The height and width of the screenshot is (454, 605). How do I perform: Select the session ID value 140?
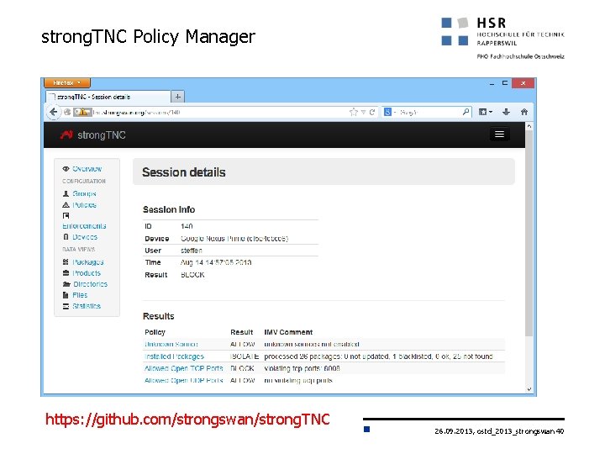pyautogui.click(x=187, y=226)
